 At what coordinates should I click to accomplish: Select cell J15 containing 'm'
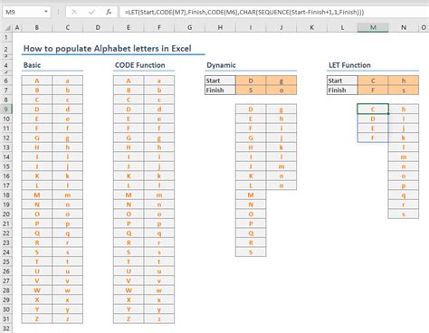click(x=281, y=166)
